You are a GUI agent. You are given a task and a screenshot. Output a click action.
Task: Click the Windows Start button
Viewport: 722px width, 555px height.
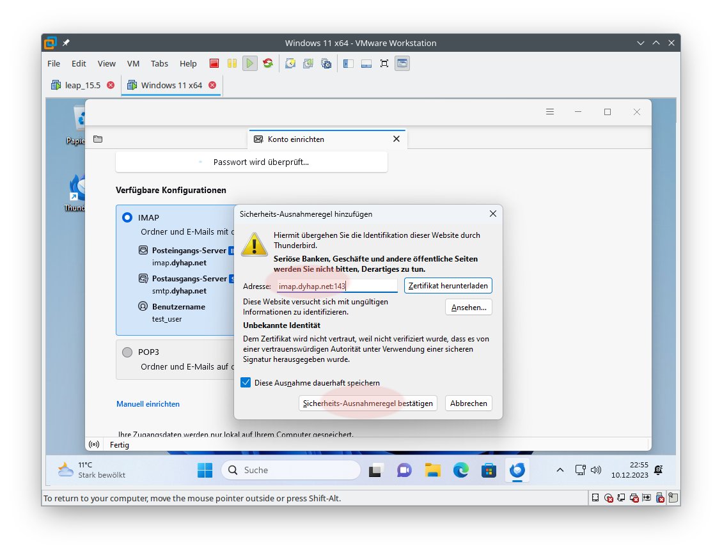205,470
